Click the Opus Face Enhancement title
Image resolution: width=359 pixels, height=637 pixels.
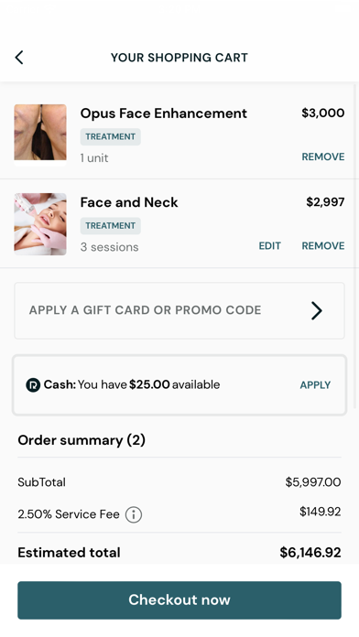(163, 113)
